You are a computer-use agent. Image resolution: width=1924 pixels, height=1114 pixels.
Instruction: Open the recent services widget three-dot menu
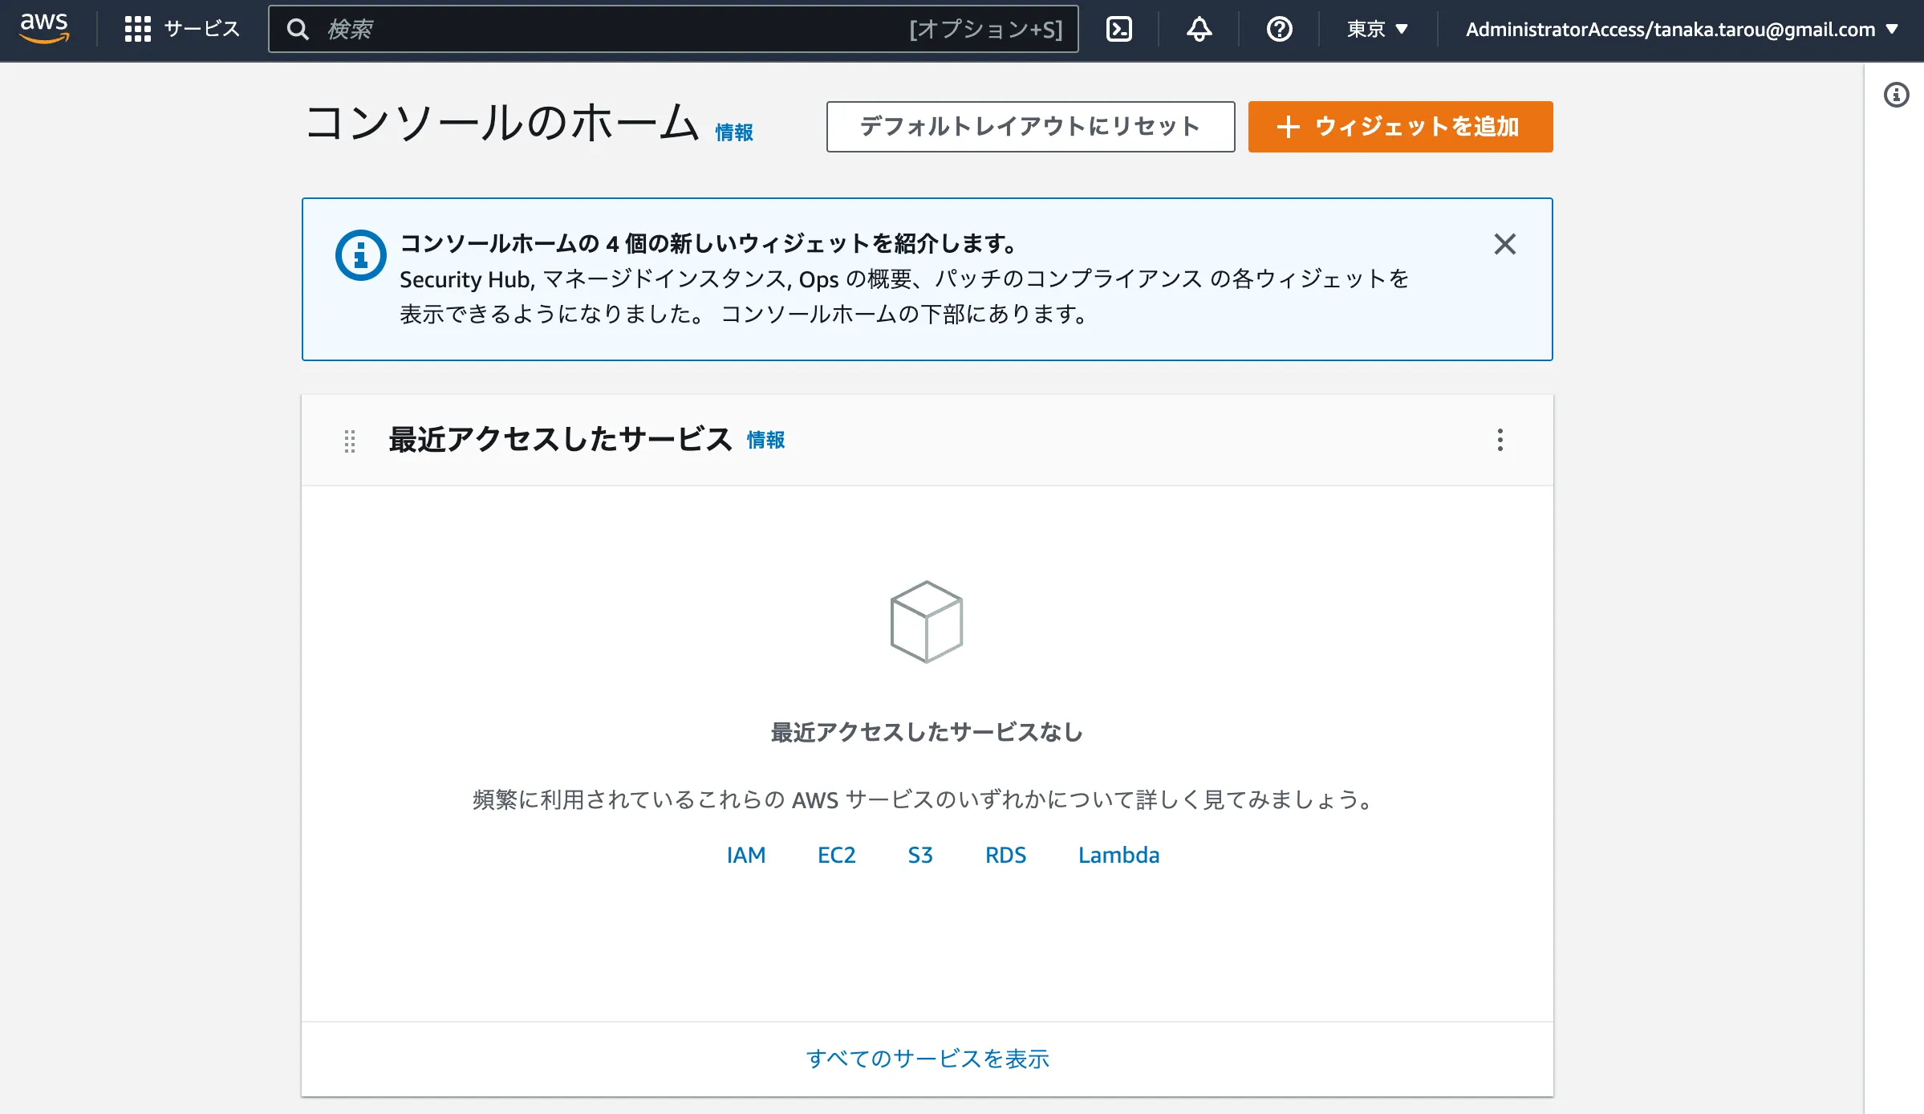[x=1500, y=440]
